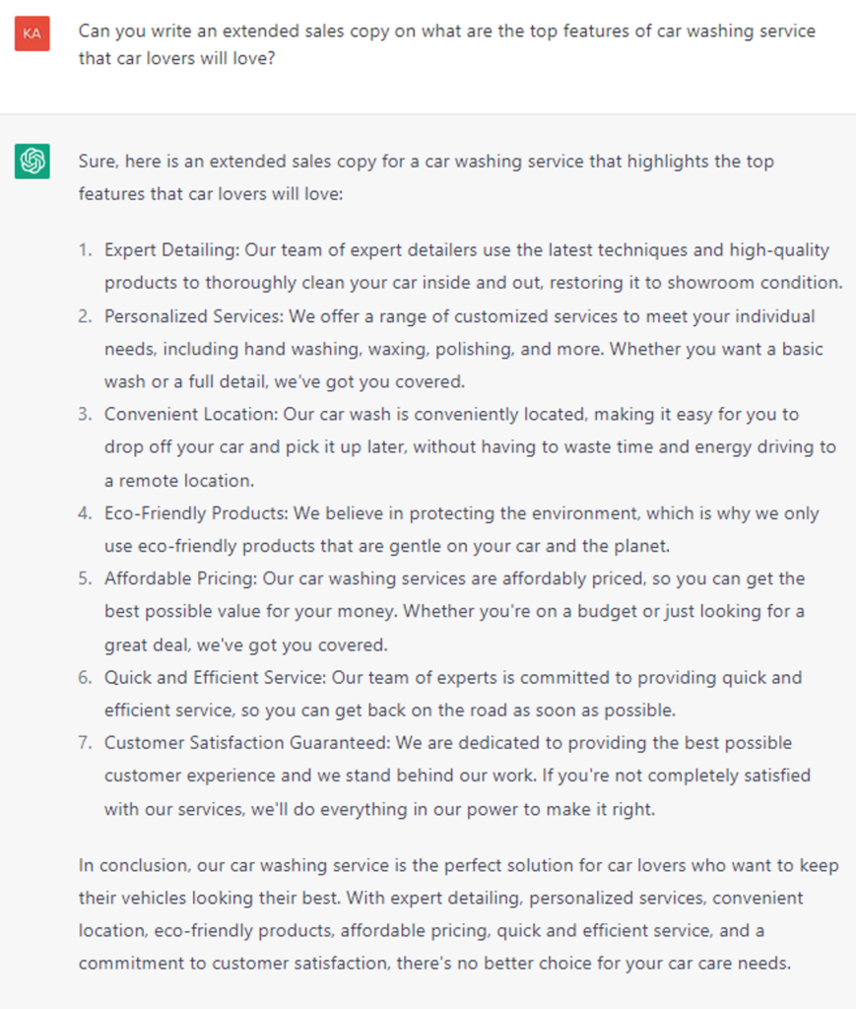Click list number 7 in the response
Image resolution: width=856 pixels, height=1009 pixels.
[86, 743]
